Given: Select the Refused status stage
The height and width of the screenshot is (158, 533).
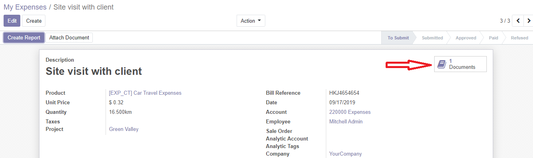Looking at the screenshot, I should (x=519, y=38).
